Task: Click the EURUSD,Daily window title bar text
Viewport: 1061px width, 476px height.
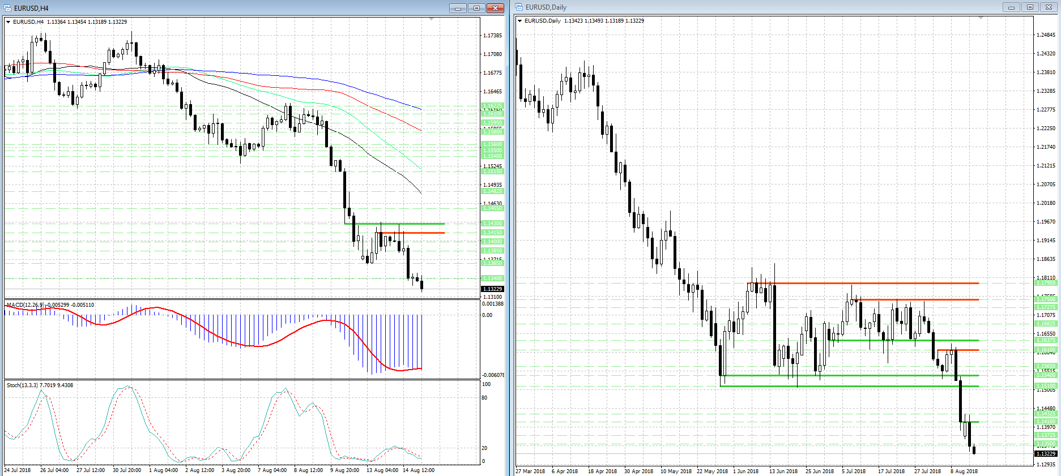Action: [546, 7]
